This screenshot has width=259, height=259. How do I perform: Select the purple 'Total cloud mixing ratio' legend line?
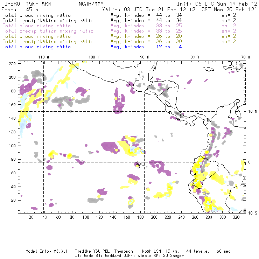coord(37,26)
